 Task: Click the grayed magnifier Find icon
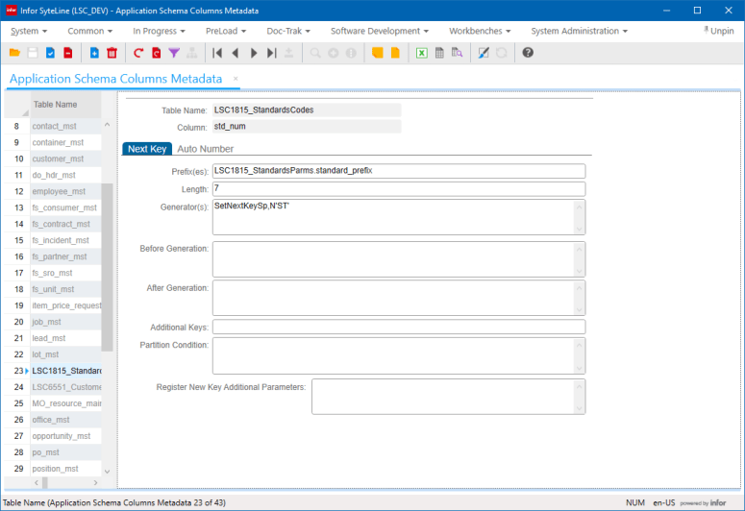[x=315, y=53]
